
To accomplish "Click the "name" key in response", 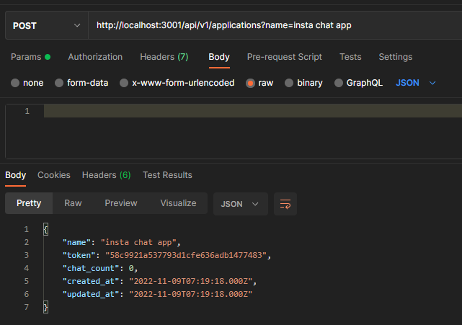I will pos(76,242).
